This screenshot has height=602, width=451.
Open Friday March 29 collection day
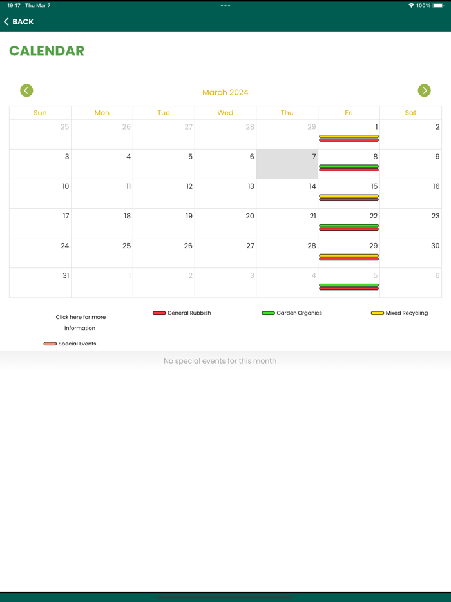pos(349,253)
